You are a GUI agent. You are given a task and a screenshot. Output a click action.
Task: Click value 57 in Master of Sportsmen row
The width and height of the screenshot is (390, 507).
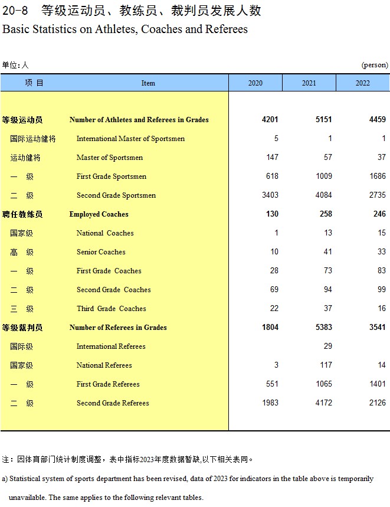point(328,157)
